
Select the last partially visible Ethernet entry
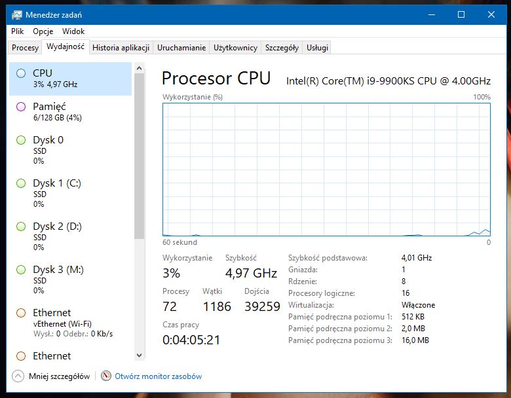click(x=70, y=354)
